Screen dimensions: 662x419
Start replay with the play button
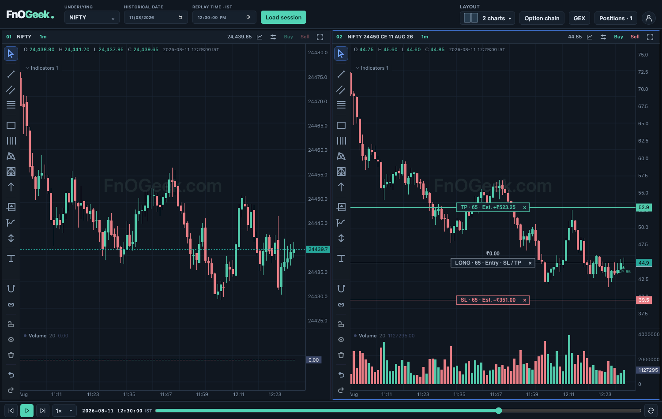pyautogui.click(x=27, y=411)
